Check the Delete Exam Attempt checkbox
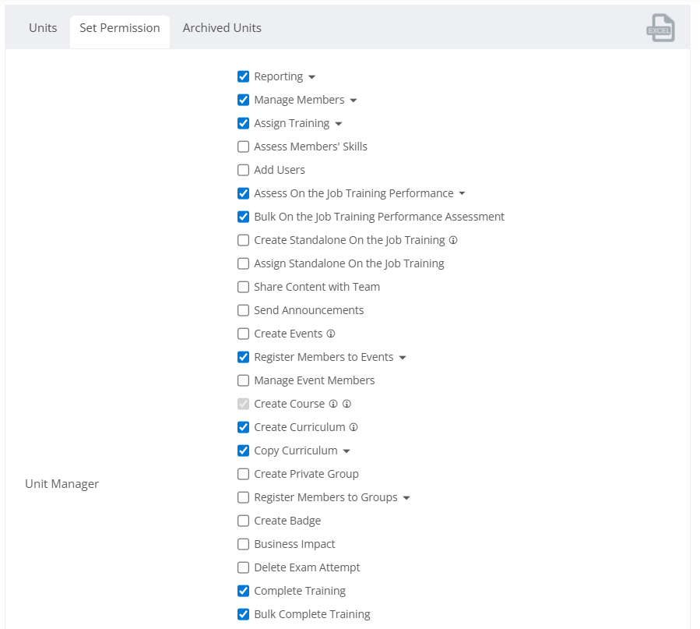This screenshot has height=629, width=700. pyautogui.click(x=243, y=567)
